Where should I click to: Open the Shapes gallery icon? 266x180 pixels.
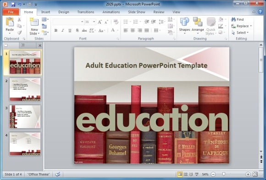tap(184, 22)
